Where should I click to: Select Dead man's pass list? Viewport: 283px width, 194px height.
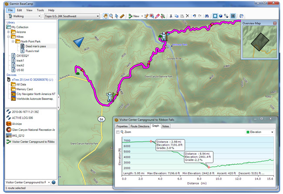(36, 46)
